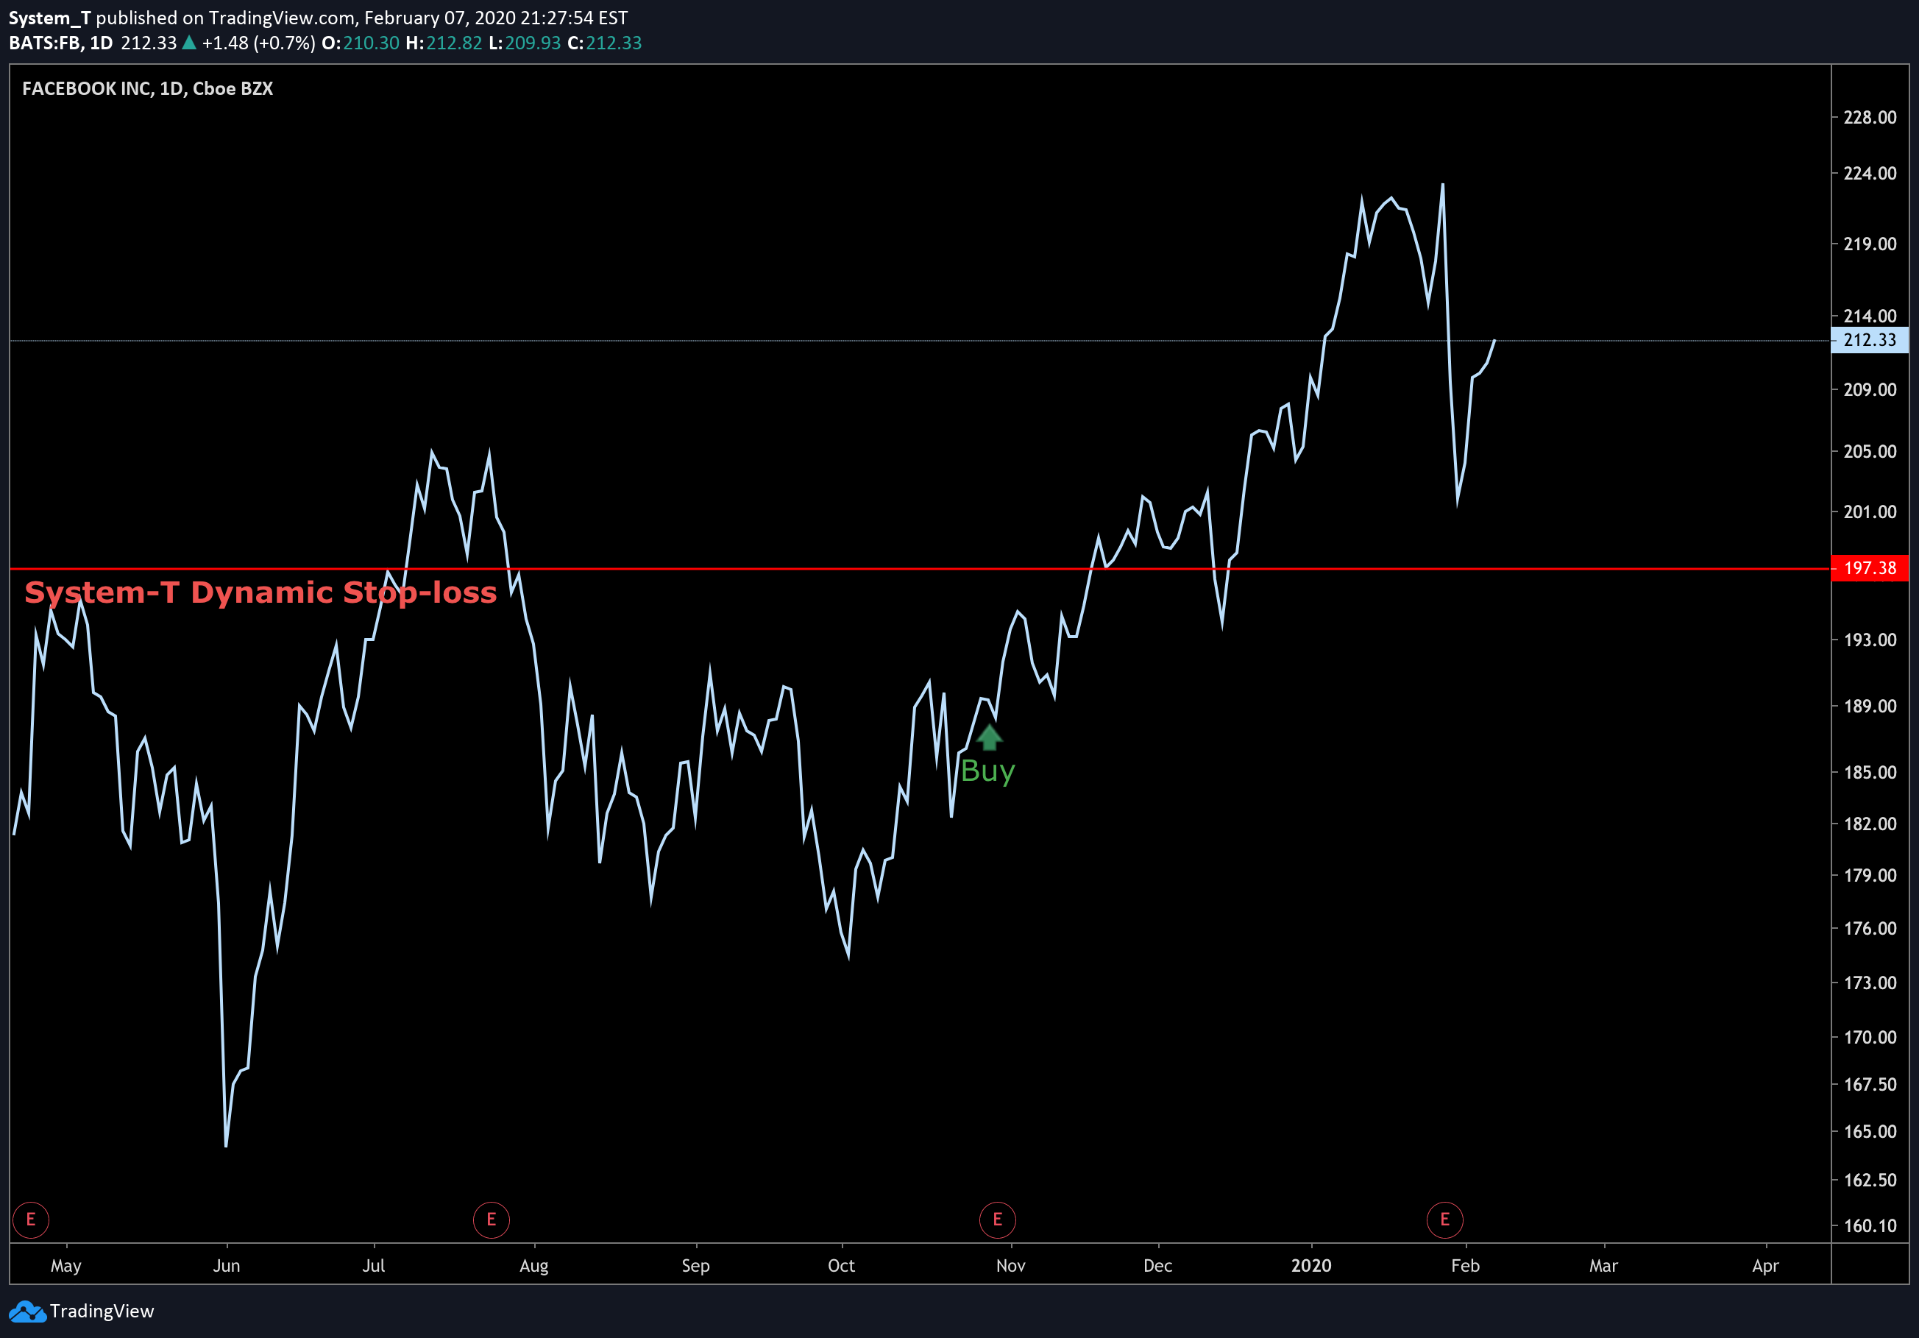Click the 160.10 price axis label
Image resolution: width=1919 pixels, height=1338 pixels.
click(1870, 1226)
